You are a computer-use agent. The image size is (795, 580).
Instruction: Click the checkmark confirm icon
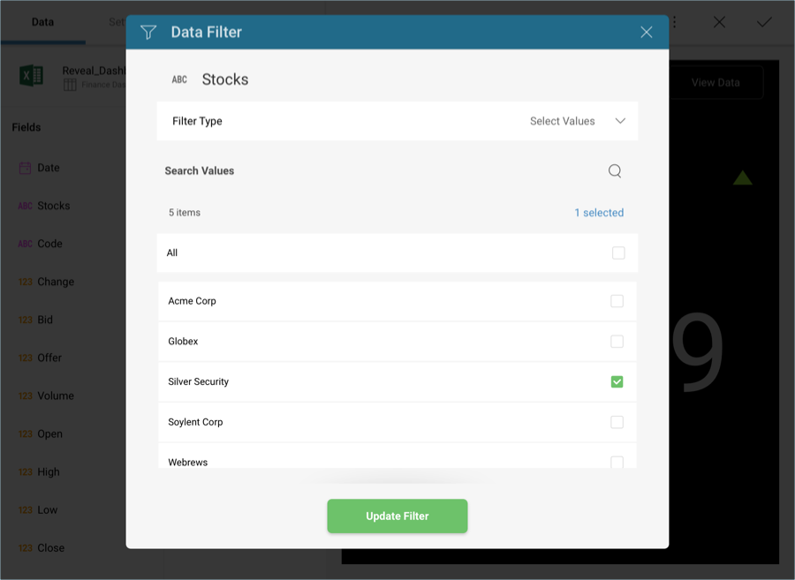pyautogui.click(x=763, y=22)
